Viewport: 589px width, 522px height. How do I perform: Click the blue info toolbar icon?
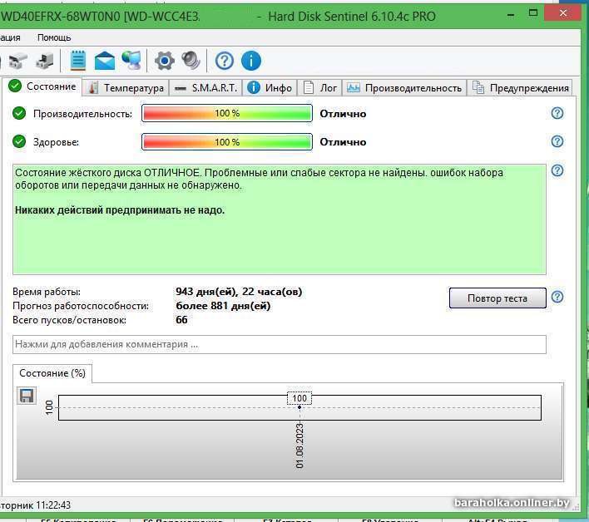[251, 61]
